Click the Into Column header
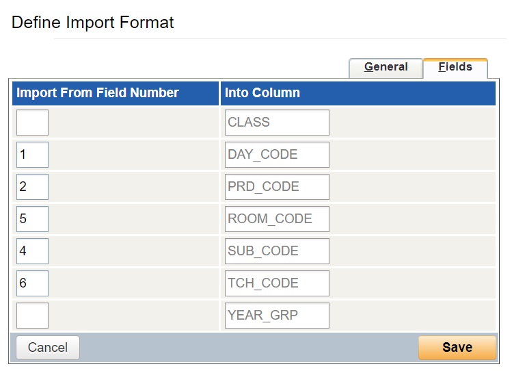 click(x=262, y=93)
